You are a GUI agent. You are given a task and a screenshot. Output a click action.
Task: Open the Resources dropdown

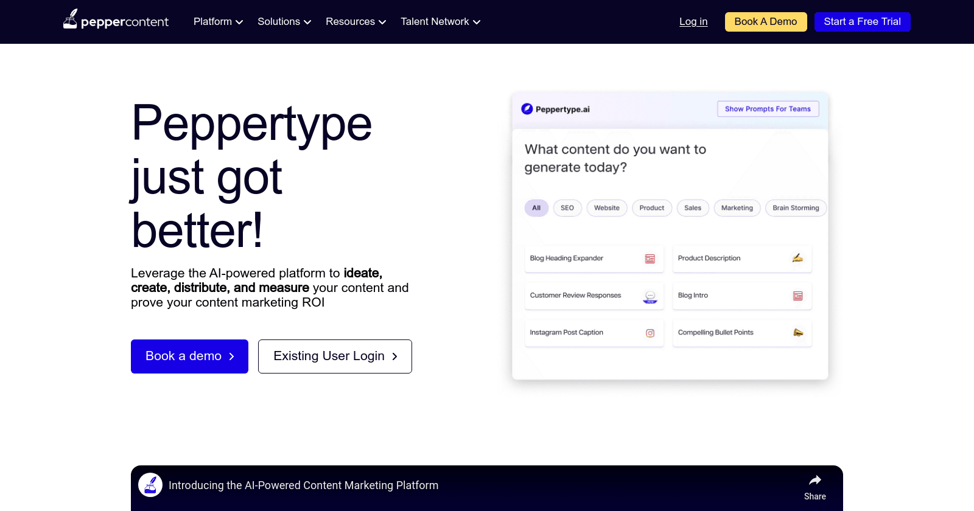pyautogui.click(x=356, y=22)
